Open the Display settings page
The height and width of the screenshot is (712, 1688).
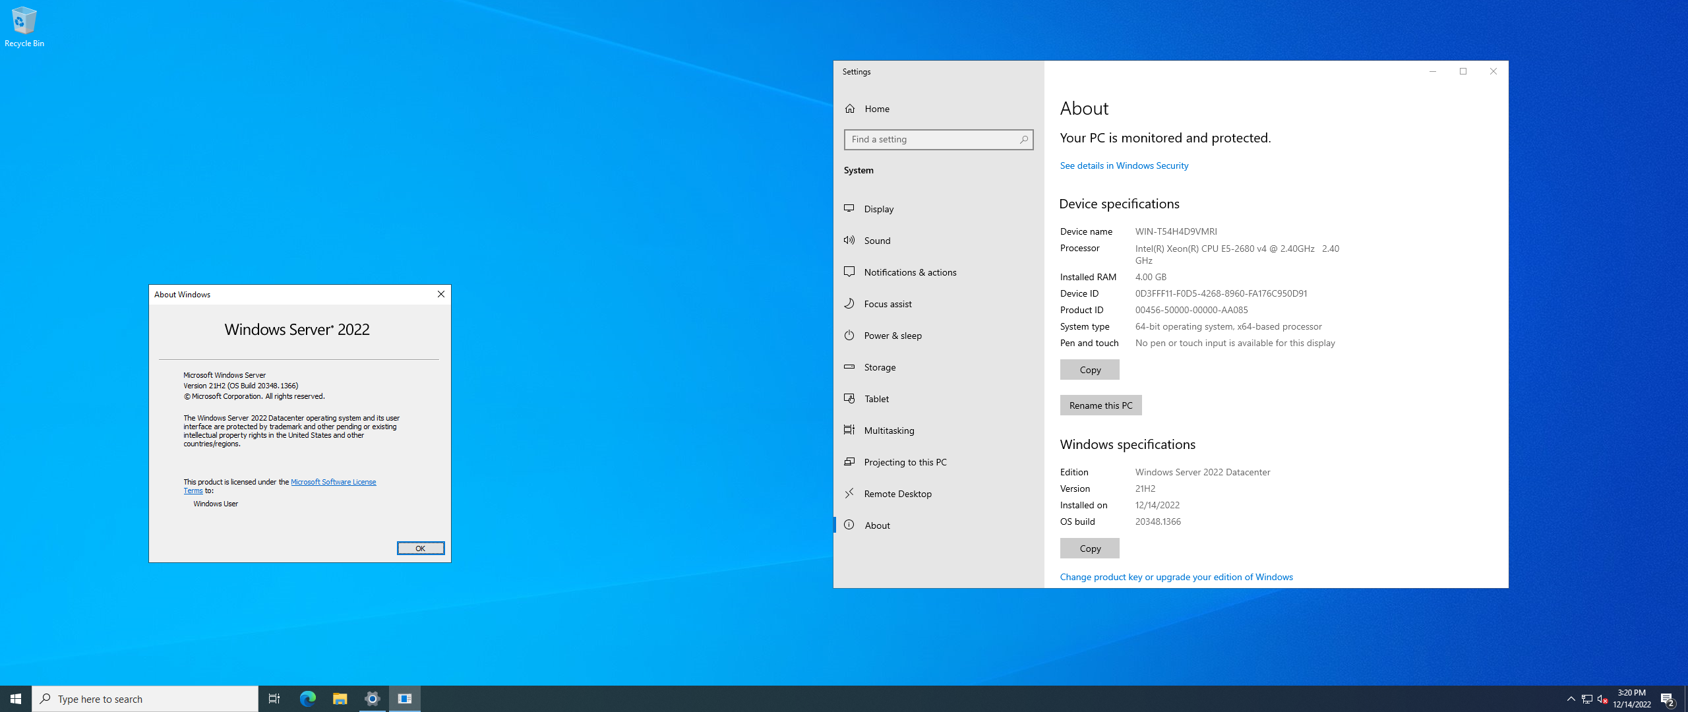(x=938, y=209)
